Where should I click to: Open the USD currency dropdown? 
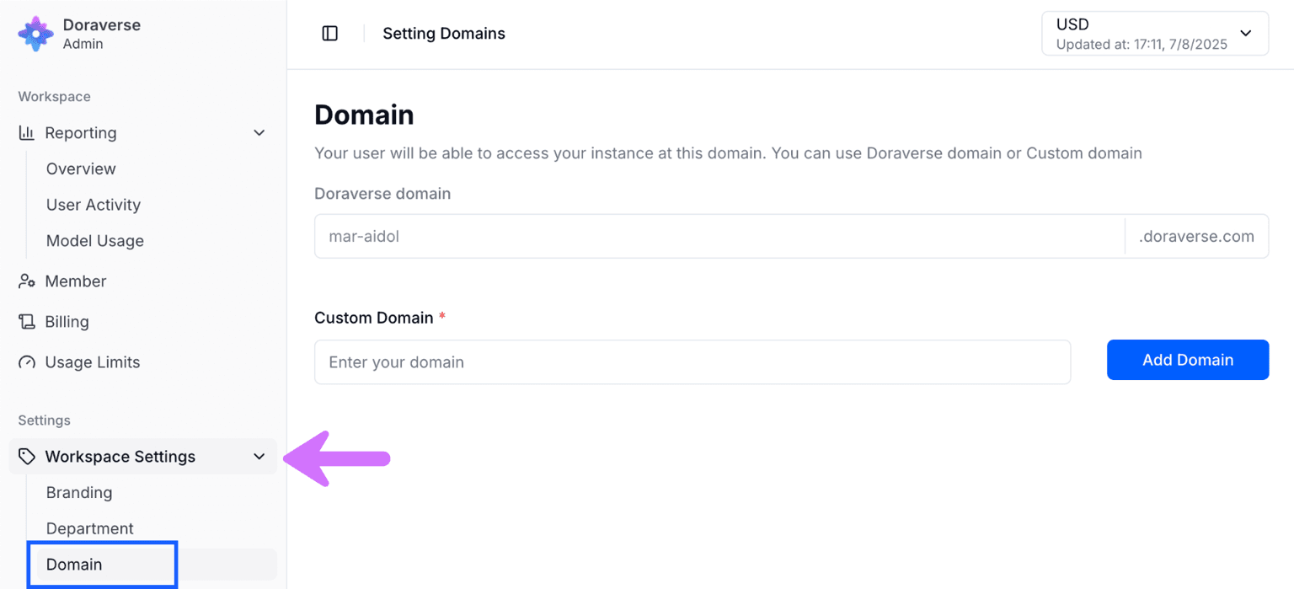coord(1155,34)
